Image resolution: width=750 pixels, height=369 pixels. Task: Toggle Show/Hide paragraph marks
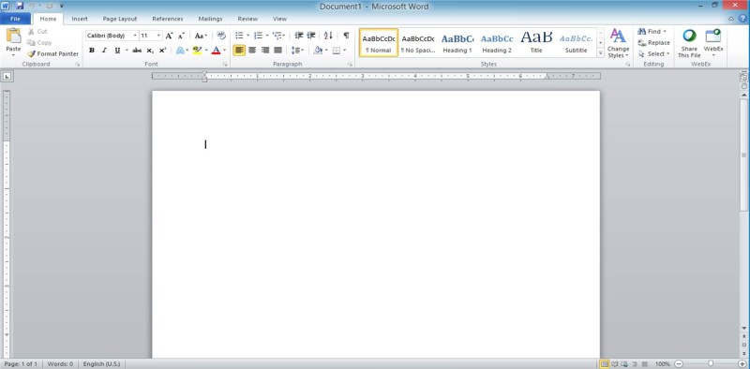(346, 36)
